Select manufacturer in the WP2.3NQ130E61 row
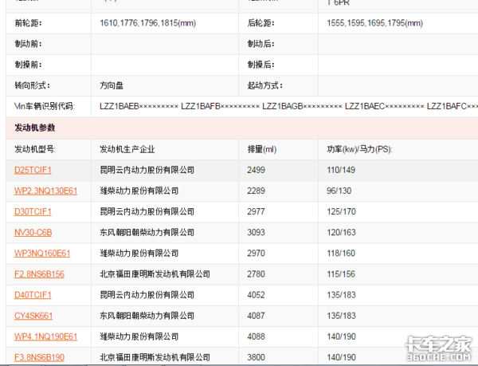 coord(139,191)
